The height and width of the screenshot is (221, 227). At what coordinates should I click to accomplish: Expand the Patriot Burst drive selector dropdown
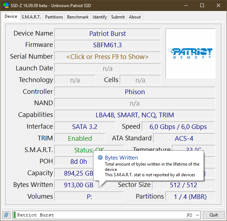[197, 215]
